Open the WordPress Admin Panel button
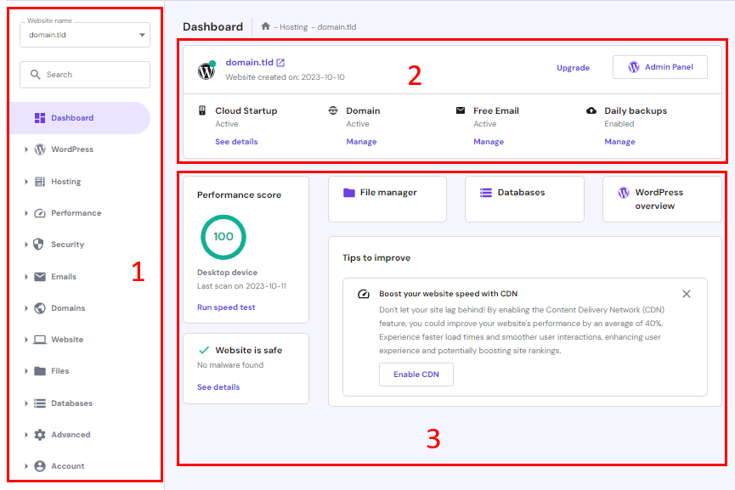This screenshot has width=735, height=490. point(659,67)
